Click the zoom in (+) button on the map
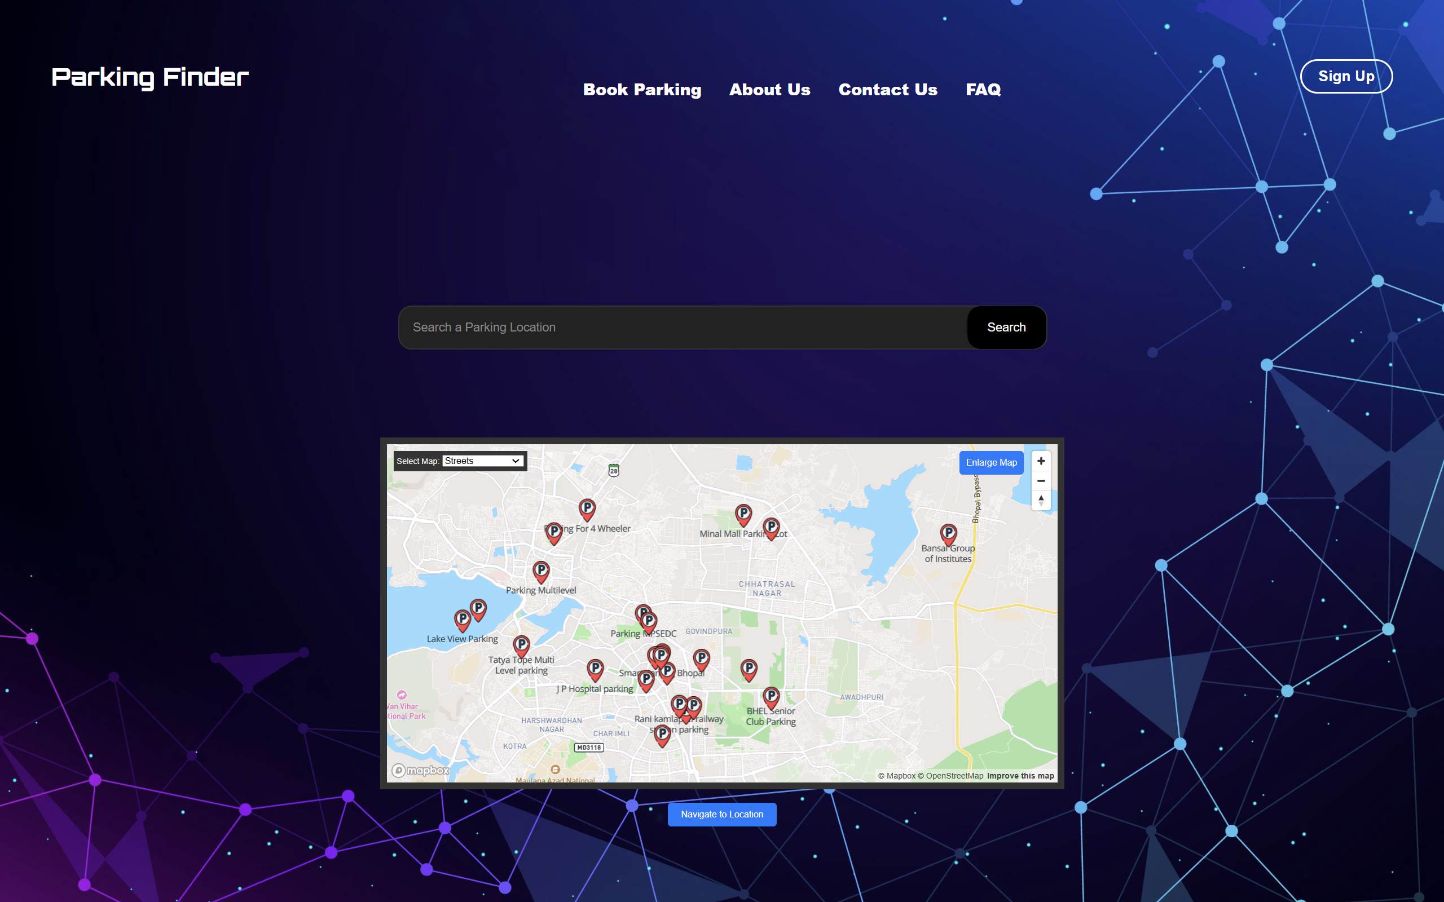 pyautogui.click(x=1041, y=461)
